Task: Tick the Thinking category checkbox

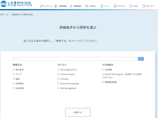Action: pos(58,79)
